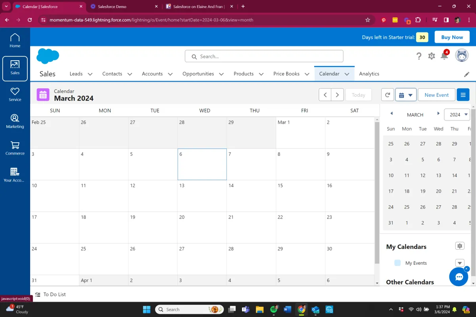This screenshot has width=476, height=317.
Task: Expand the Products tab chevron
Action: (261, 74)
